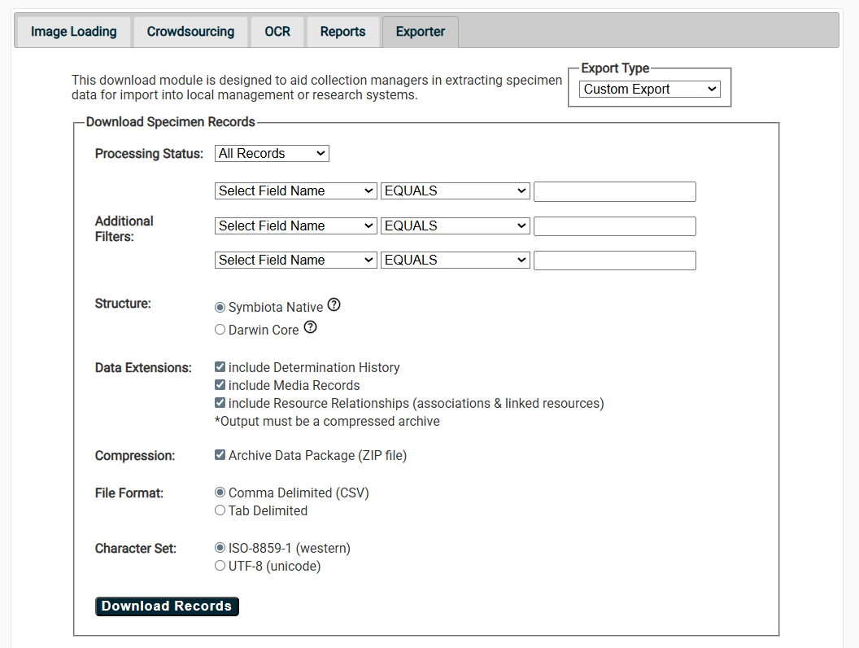Select the Darwin Core structure option
Image resolution: width=859 pixels, height=648 pixels.
click(x=220, y=329)
